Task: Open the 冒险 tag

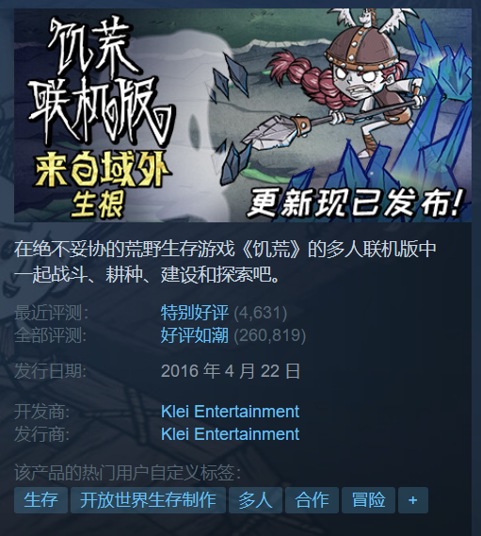Action: point(368,500)
